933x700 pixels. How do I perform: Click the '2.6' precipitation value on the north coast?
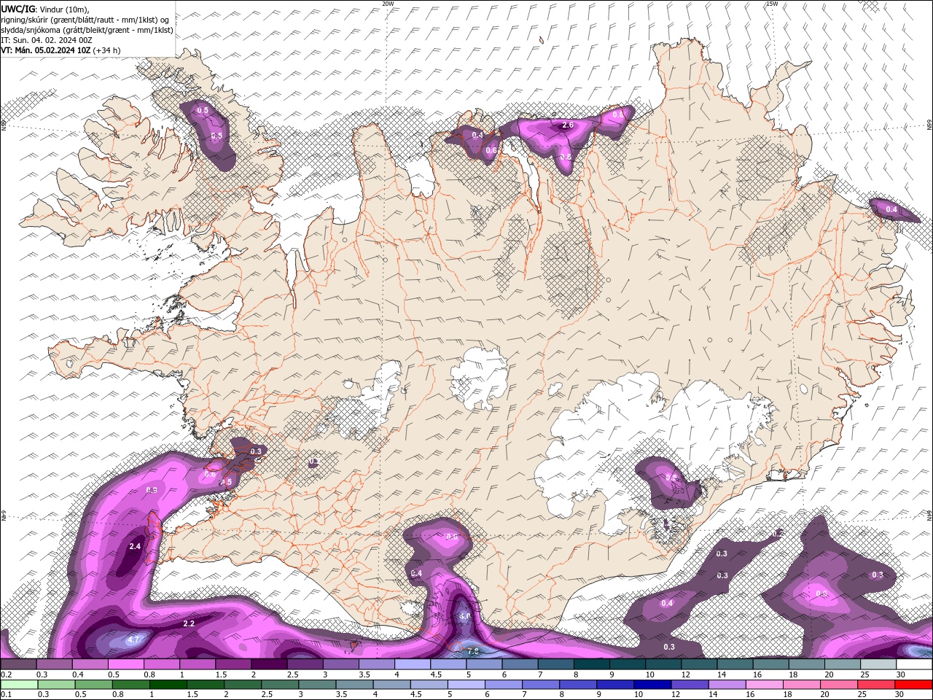pos(568,125)
